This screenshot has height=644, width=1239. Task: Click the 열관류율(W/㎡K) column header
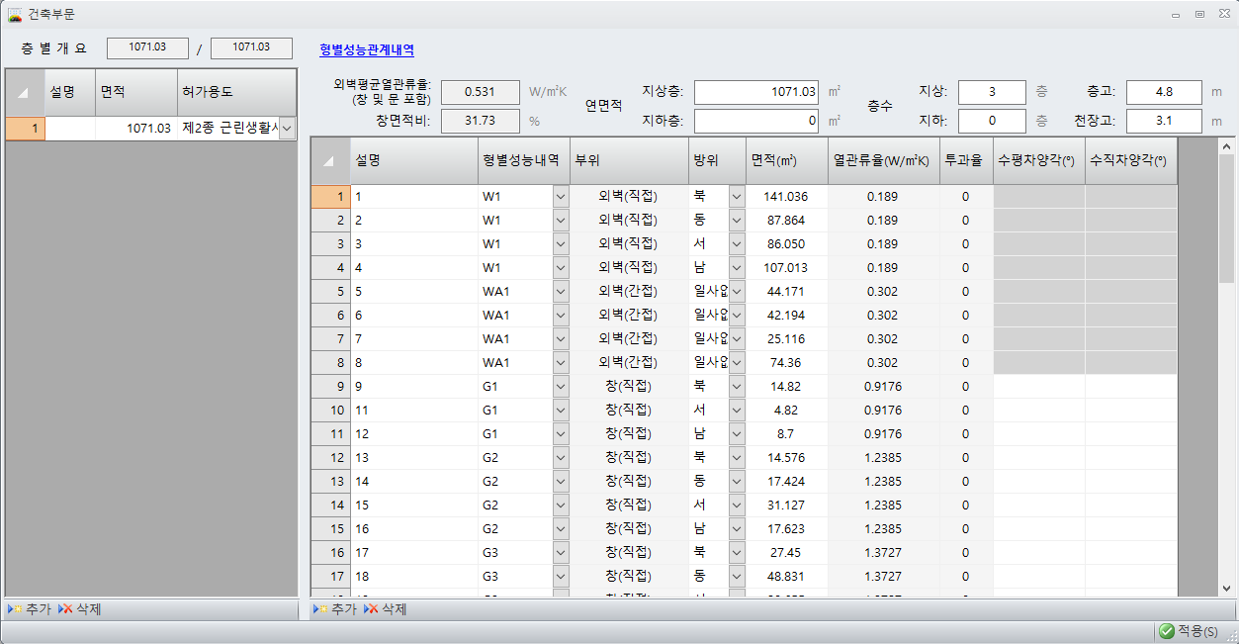coord(883,160)
